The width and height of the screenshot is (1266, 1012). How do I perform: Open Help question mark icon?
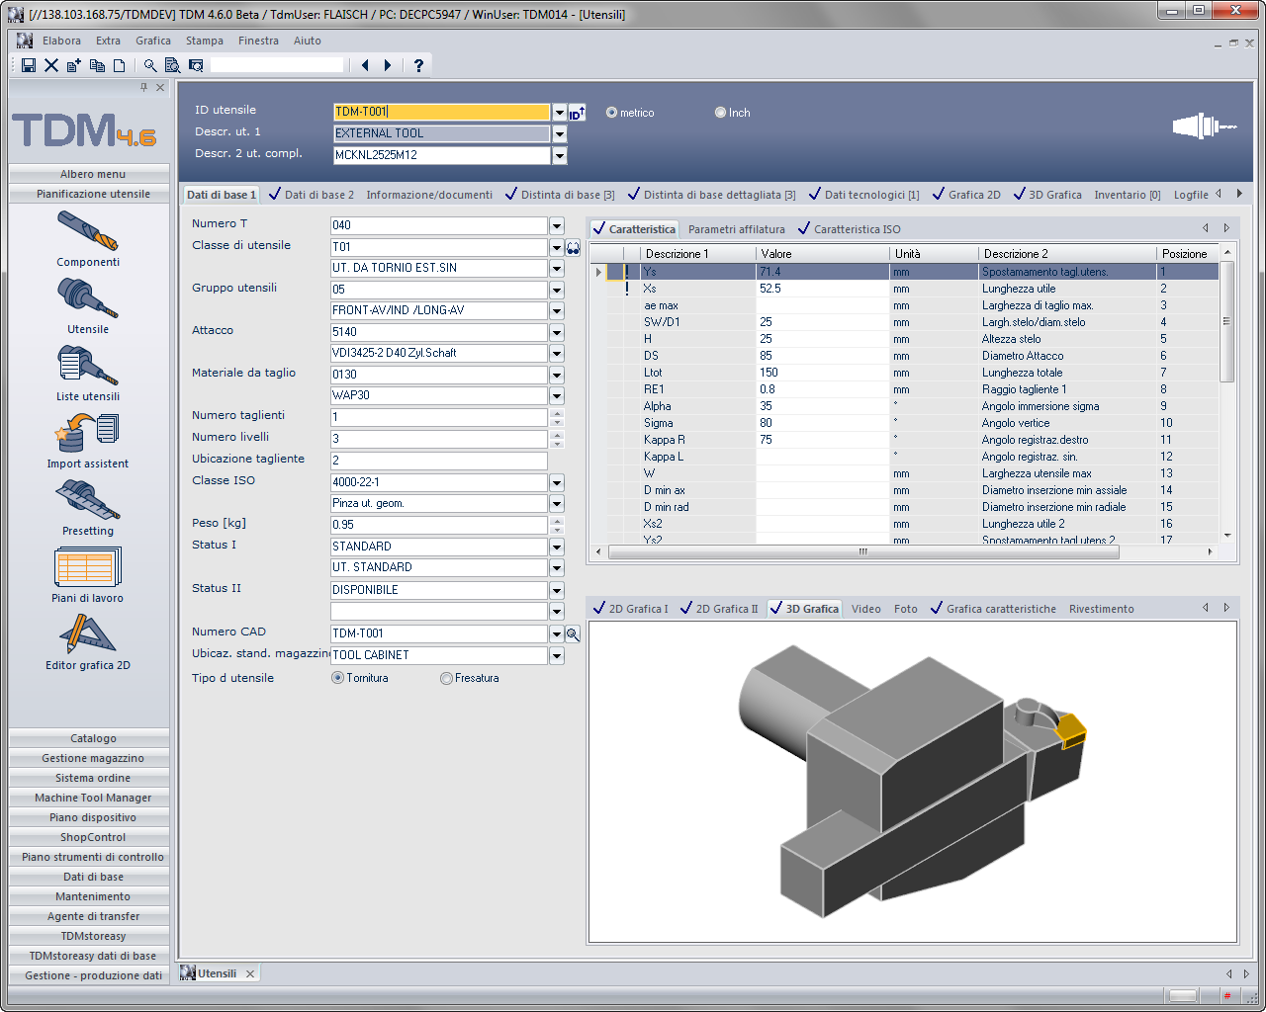(x=418, y=65)
